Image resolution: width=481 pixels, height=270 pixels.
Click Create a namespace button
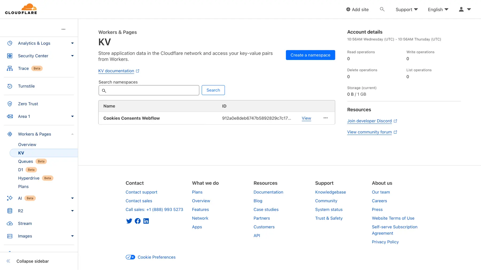[x=310, y=55]
